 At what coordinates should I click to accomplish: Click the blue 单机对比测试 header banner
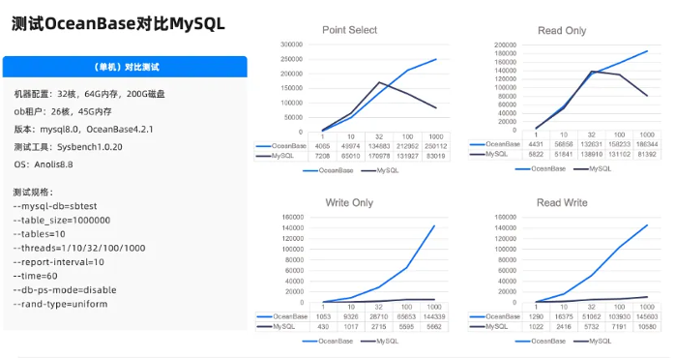pyautogui.click(x=125, y=67)
